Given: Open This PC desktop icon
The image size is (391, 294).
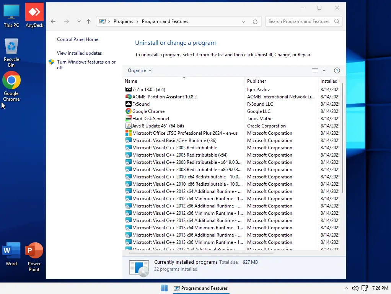Looking at the screenshot, I should (x=11, y=15).
